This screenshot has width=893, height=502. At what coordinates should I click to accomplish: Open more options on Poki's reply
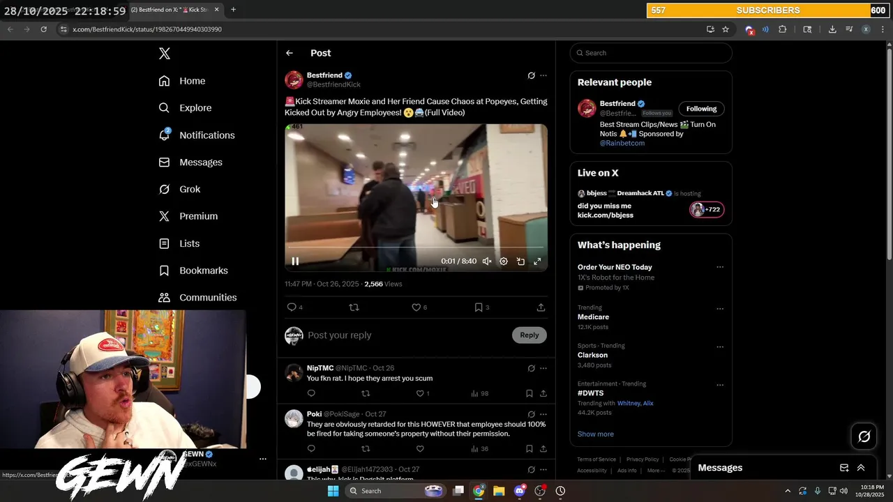coord(543,414)
